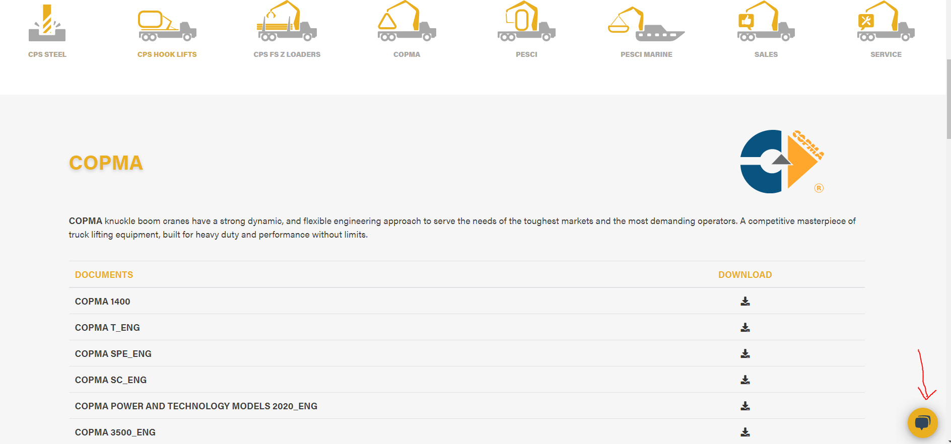Click COPMA POWER AND TECHNOLOGY MODELS 2020_ENG title
The width and height of the screenshot is (951, 444).
point(196,406)
